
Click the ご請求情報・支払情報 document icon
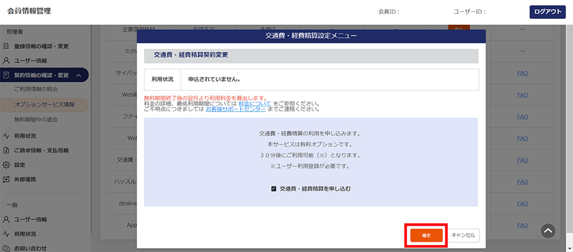[6, 150]
